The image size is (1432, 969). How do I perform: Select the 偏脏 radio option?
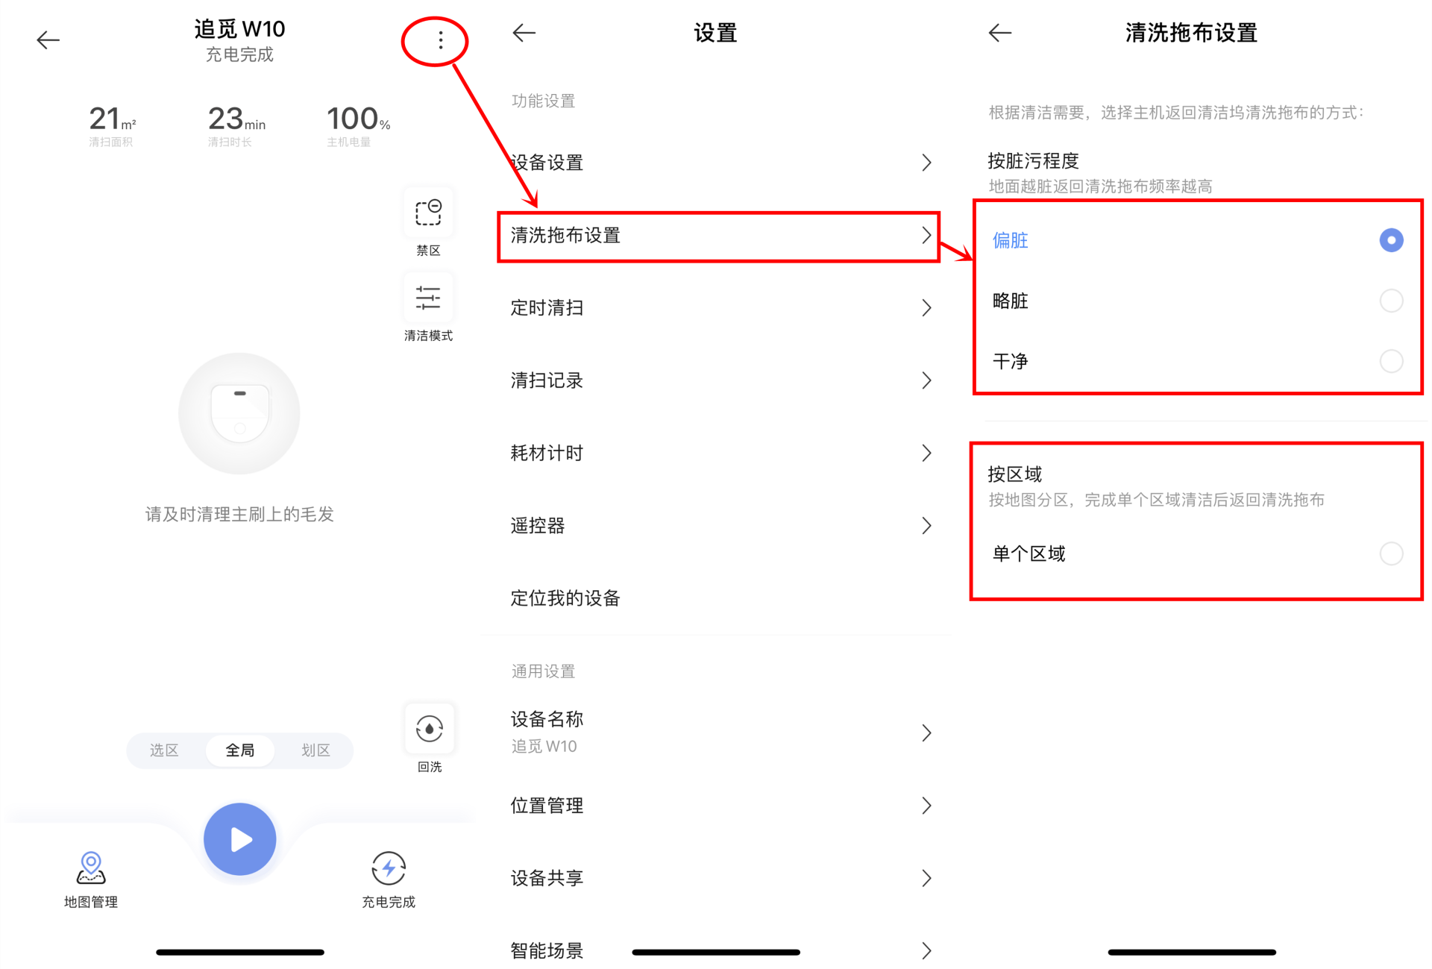pyautogui.click(x=1390, y=240)
